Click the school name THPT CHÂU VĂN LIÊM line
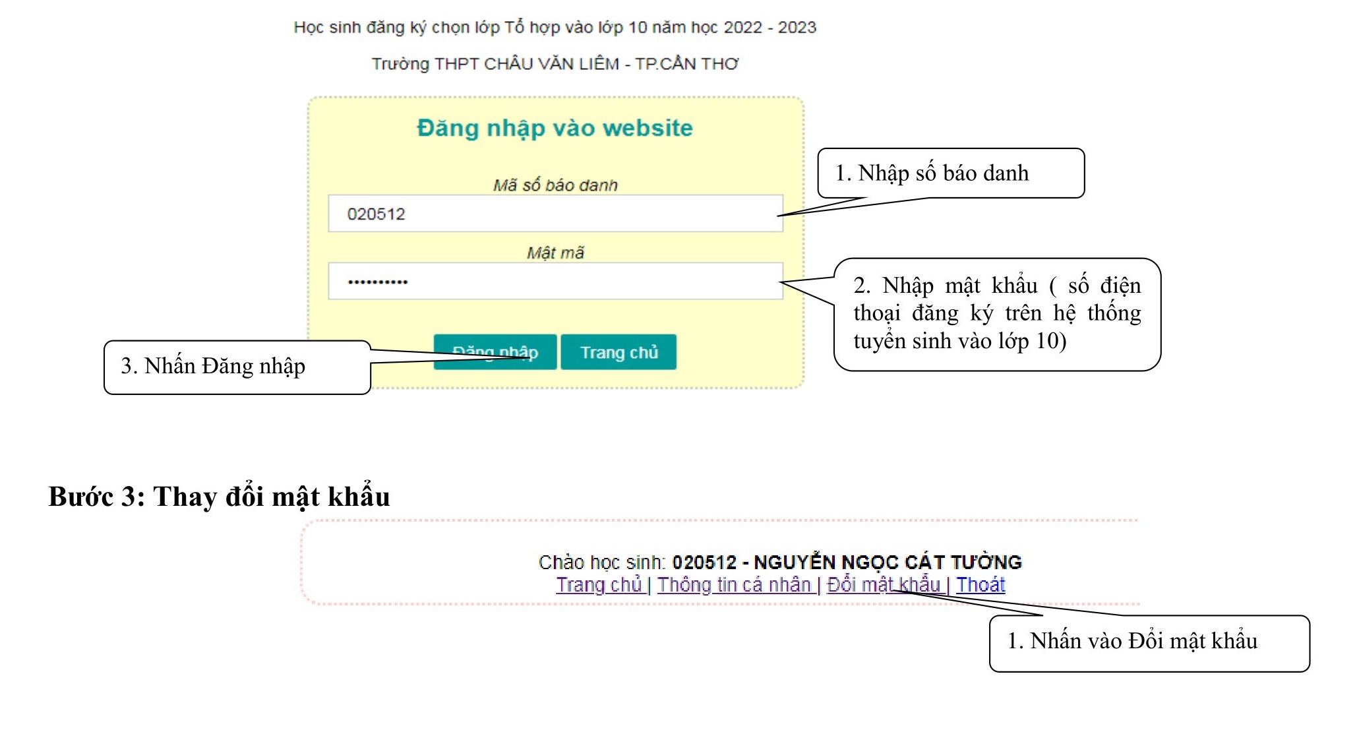1359x734 pixels. coord(555,64)
